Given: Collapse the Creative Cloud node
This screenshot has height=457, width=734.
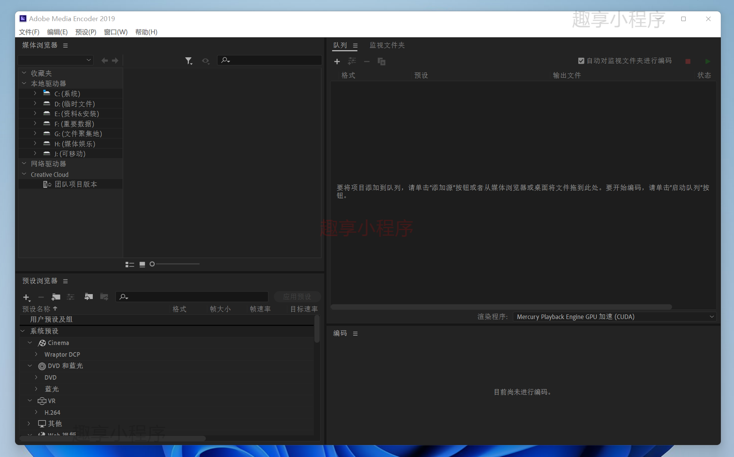Looking at the screenshot, I should click(x=24, y=174).
